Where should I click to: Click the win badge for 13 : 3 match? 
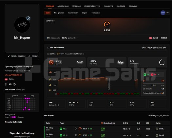point(61,129)
